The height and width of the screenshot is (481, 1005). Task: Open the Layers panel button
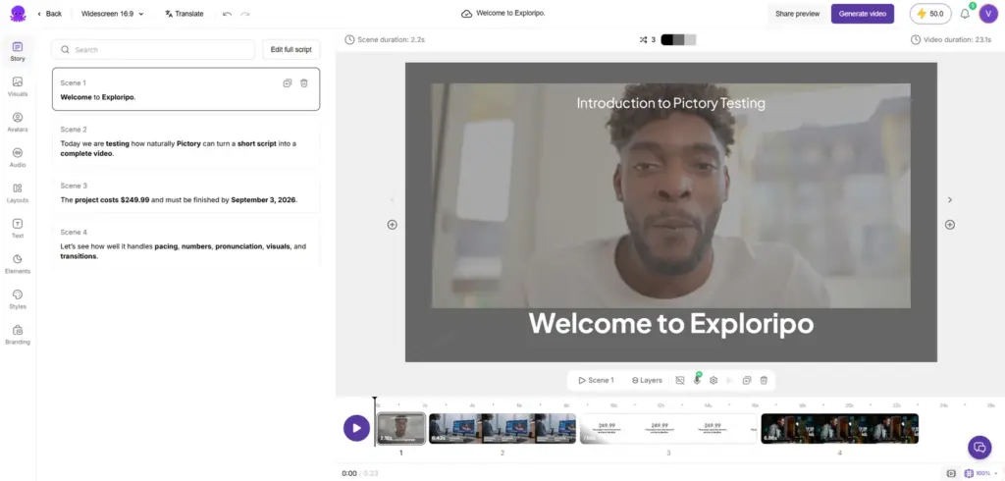pyautogui.click(x=647, y=380)
